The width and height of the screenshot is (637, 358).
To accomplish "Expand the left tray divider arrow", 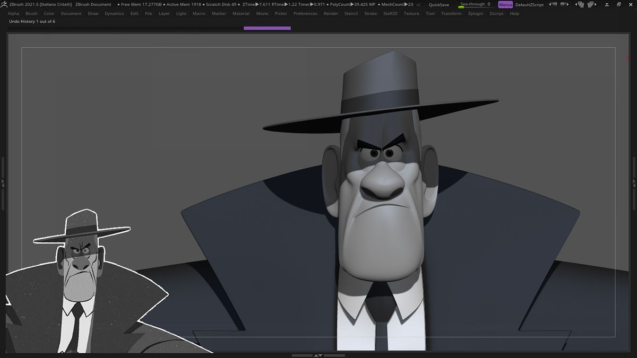I will tap(3, 182).
